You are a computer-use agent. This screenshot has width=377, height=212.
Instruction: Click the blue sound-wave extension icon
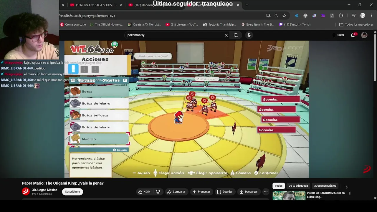(297, 16)
